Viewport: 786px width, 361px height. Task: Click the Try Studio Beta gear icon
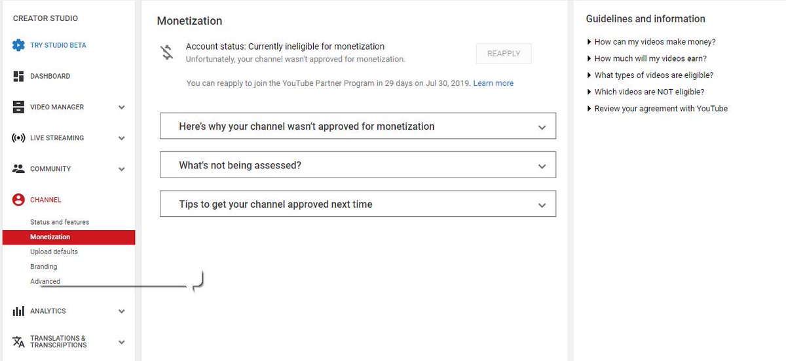coord(18,45)
